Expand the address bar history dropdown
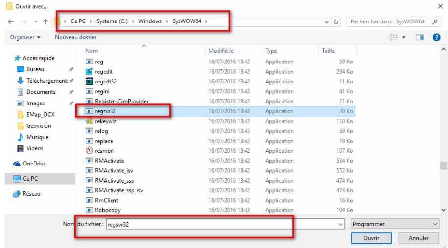The image size is (448, 248). point(326,22)
